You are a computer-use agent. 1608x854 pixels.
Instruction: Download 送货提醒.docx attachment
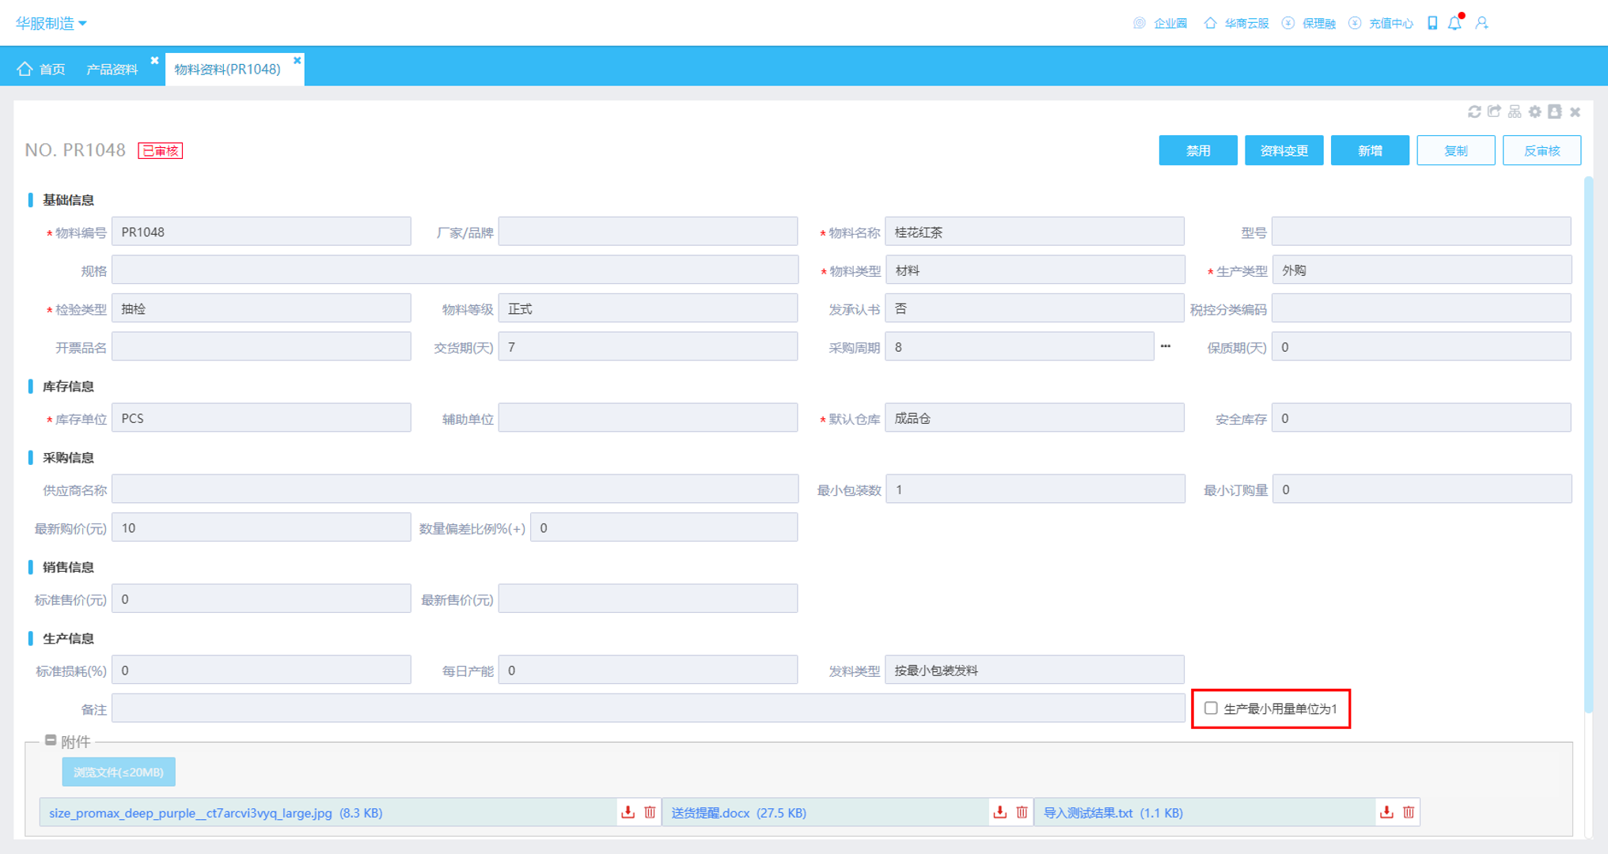pyautogui.click(x=1000, y=812)
